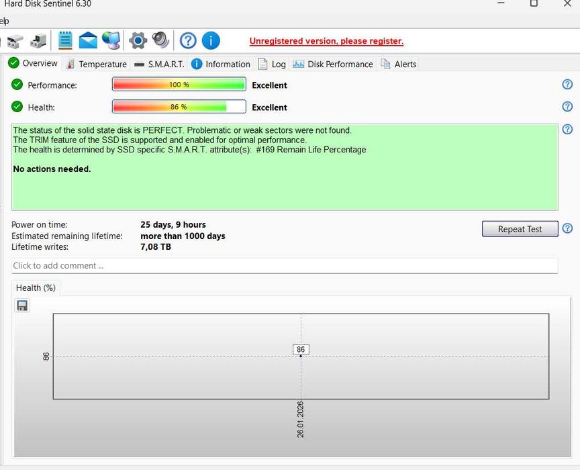Switch to the Temperature tab

pyautogui.click(x=97, y=64)
